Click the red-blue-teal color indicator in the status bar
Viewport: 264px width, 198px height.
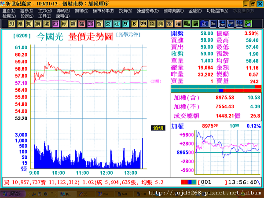[x=189, y=182]
